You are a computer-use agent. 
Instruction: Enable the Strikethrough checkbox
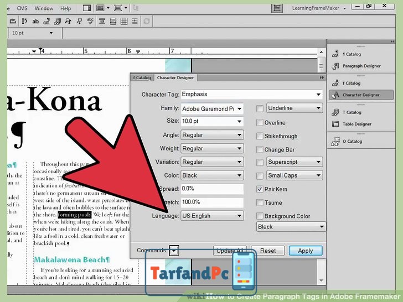tap(260, 136)
